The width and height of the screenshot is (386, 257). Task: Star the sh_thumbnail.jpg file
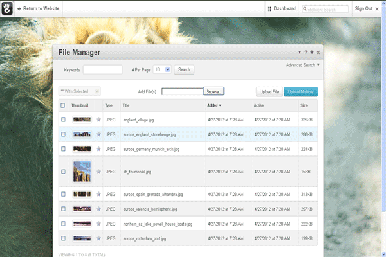tap(98, 172)
